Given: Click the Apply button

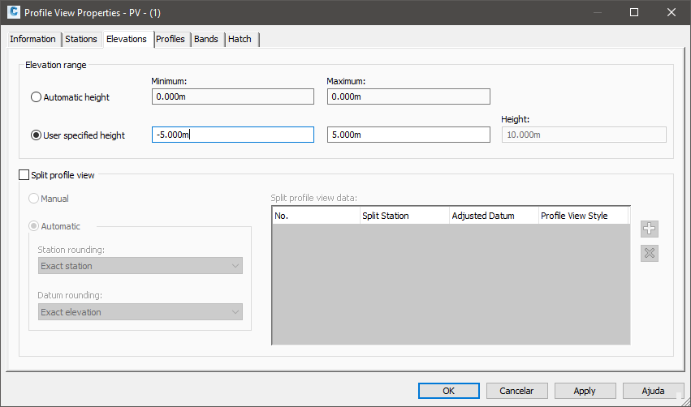Looking at the screenshot, I should pos(585,391).
